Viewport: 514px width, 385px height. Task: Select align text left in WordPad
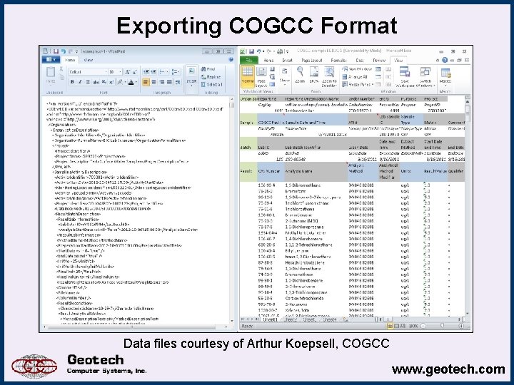coord(146,82)
